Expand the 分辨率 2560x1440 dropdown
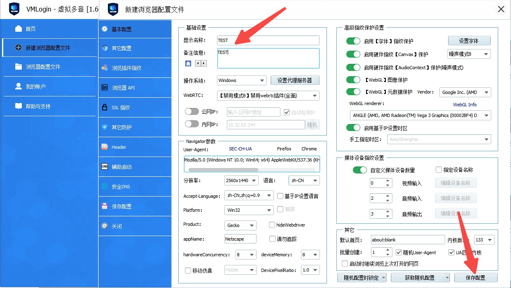This screenshot has height=288, width=511. (241, 180)
